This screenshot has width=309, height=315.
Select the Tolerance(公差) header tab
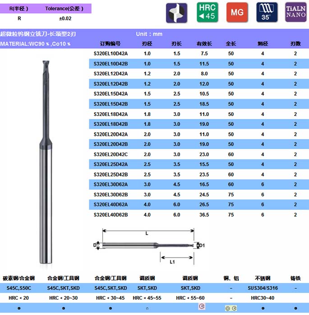(65, 9)
